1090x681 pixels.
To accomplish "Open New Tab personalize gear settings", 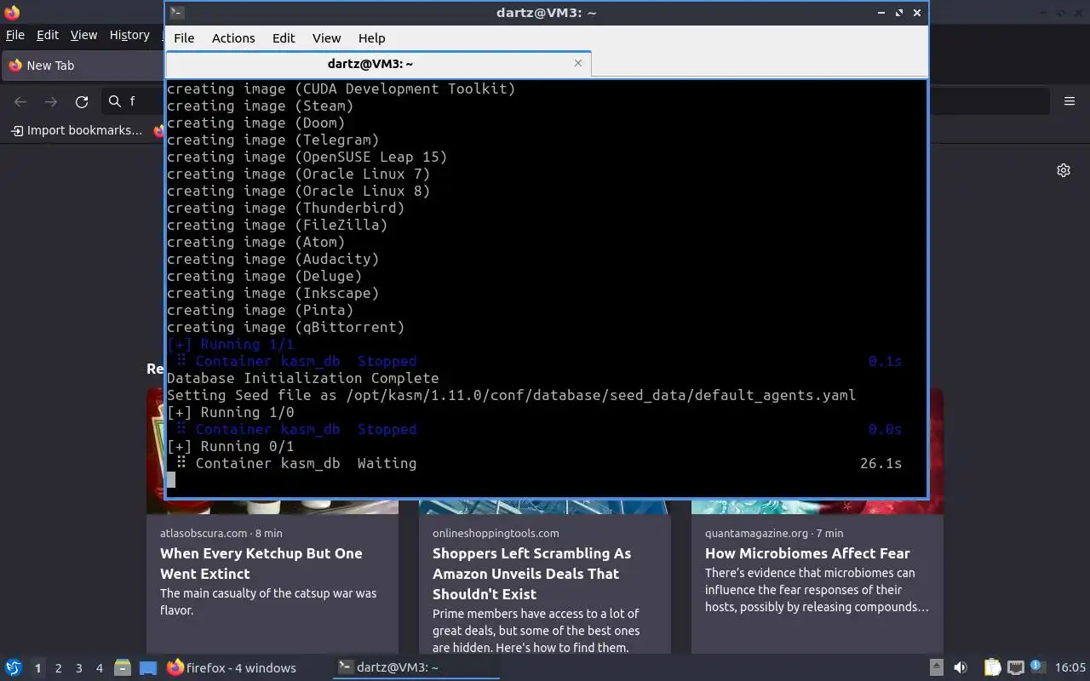I will click(1064, 170).
